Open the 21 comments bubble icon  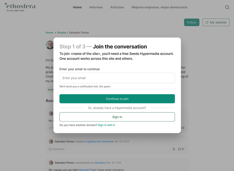click(x=180, y=149)
